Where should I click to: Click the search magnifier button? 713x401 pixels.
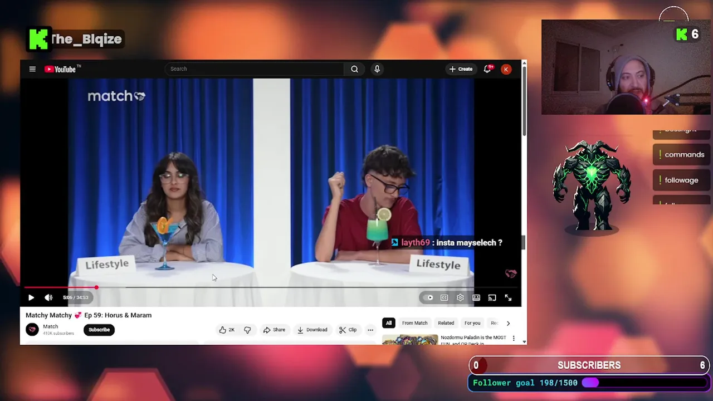point(354,69)
